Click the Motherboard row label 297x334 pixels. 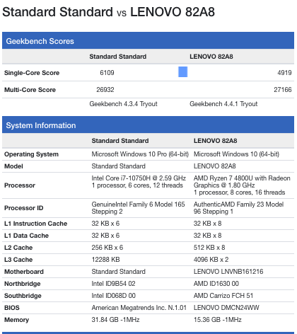pos(24,272)
